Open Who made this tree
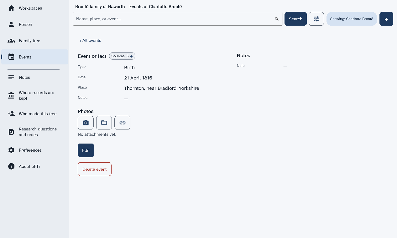 (34, 114)
